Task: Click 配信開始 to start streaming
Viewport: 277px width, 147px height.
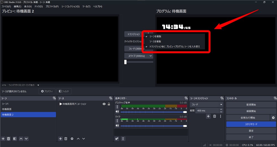Action: coord(251,105)
